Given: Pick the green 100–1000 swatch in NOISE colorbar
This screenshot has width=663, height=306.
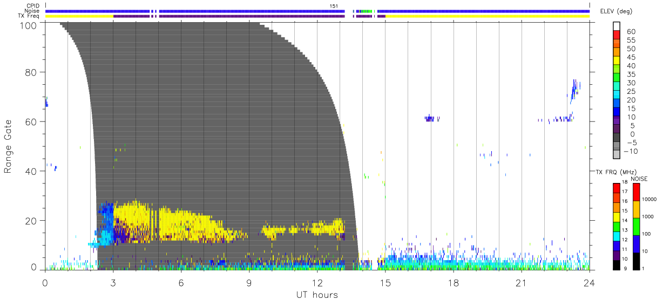Looking at the screenshot, I should point(637,226).
